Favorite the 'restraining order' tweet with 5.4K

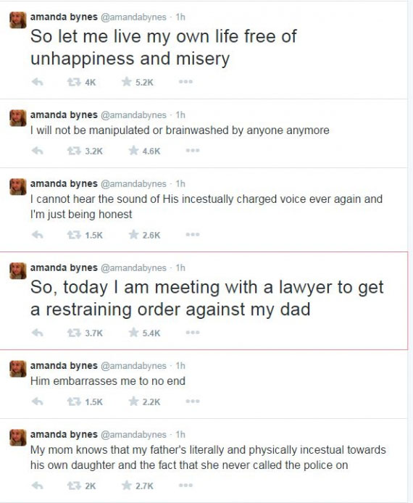133,333
